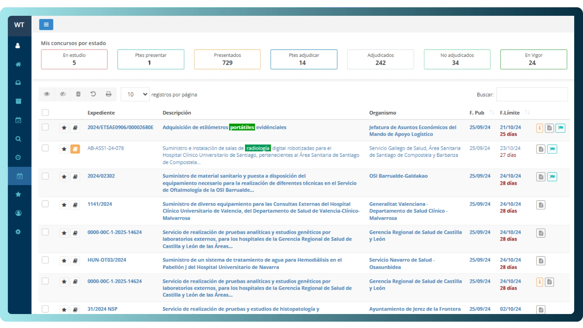583x328 pixels.
Task: Open Servicio Navarro de Salud organismo link
Action: pyautogui.click(x=402, y=264)
